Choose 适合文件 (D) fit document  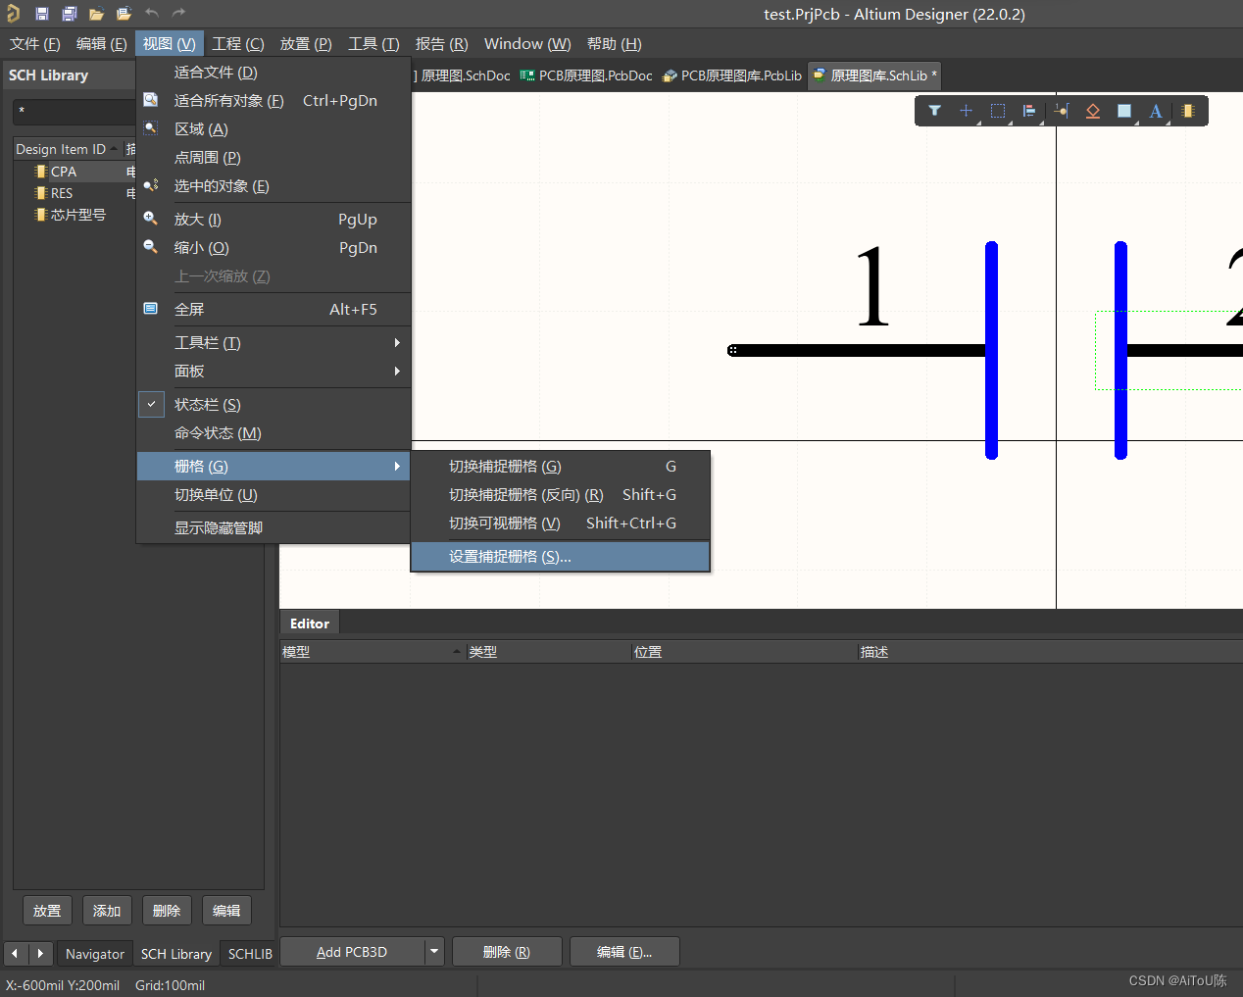coord(273,73)
